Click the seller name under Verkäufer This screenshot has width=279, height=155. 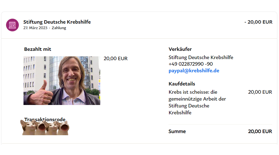pos(201,57)
